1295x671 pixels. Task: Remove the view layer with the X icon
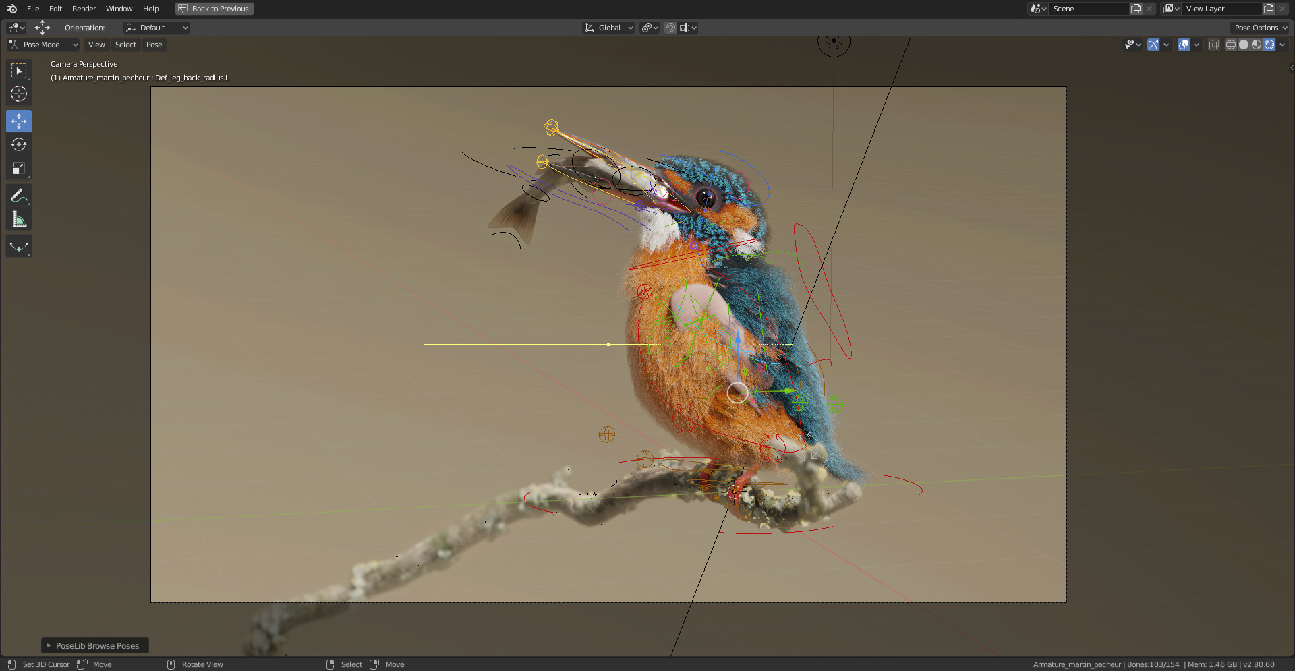[x=1282, y=9]
